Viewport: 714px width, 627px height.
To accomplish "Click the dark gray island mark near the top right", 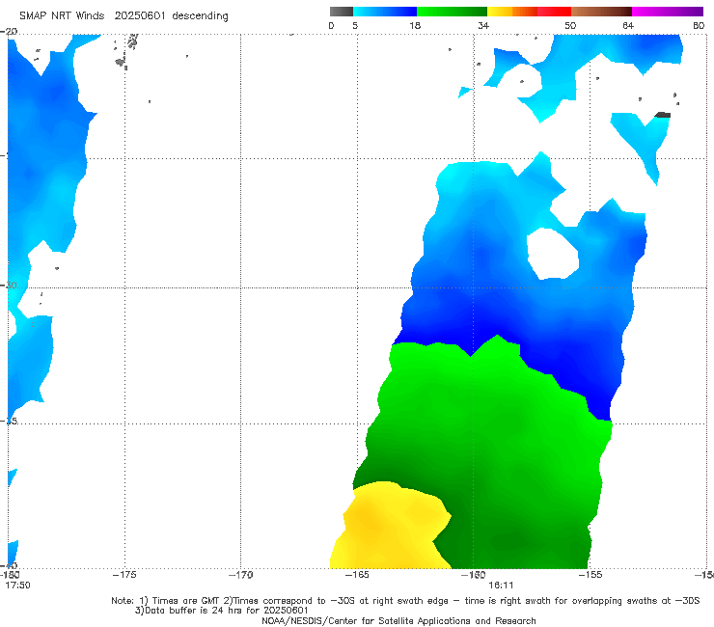I will tap(663, 115).
